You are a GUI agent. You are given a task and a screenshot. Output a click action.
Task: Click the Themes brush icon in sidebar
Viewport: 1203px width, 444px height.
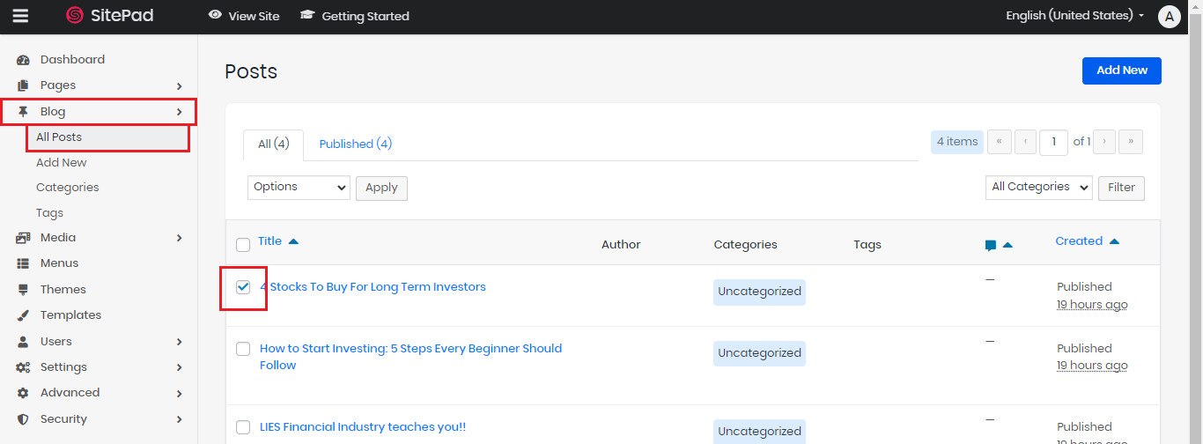coord(24,290)
